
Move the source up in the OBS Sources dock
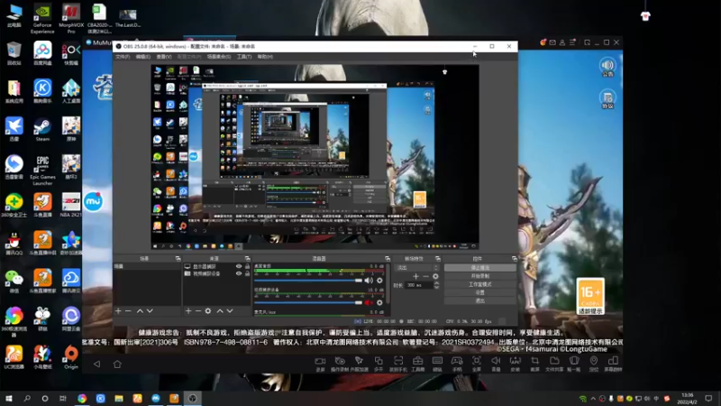point(220,311)
